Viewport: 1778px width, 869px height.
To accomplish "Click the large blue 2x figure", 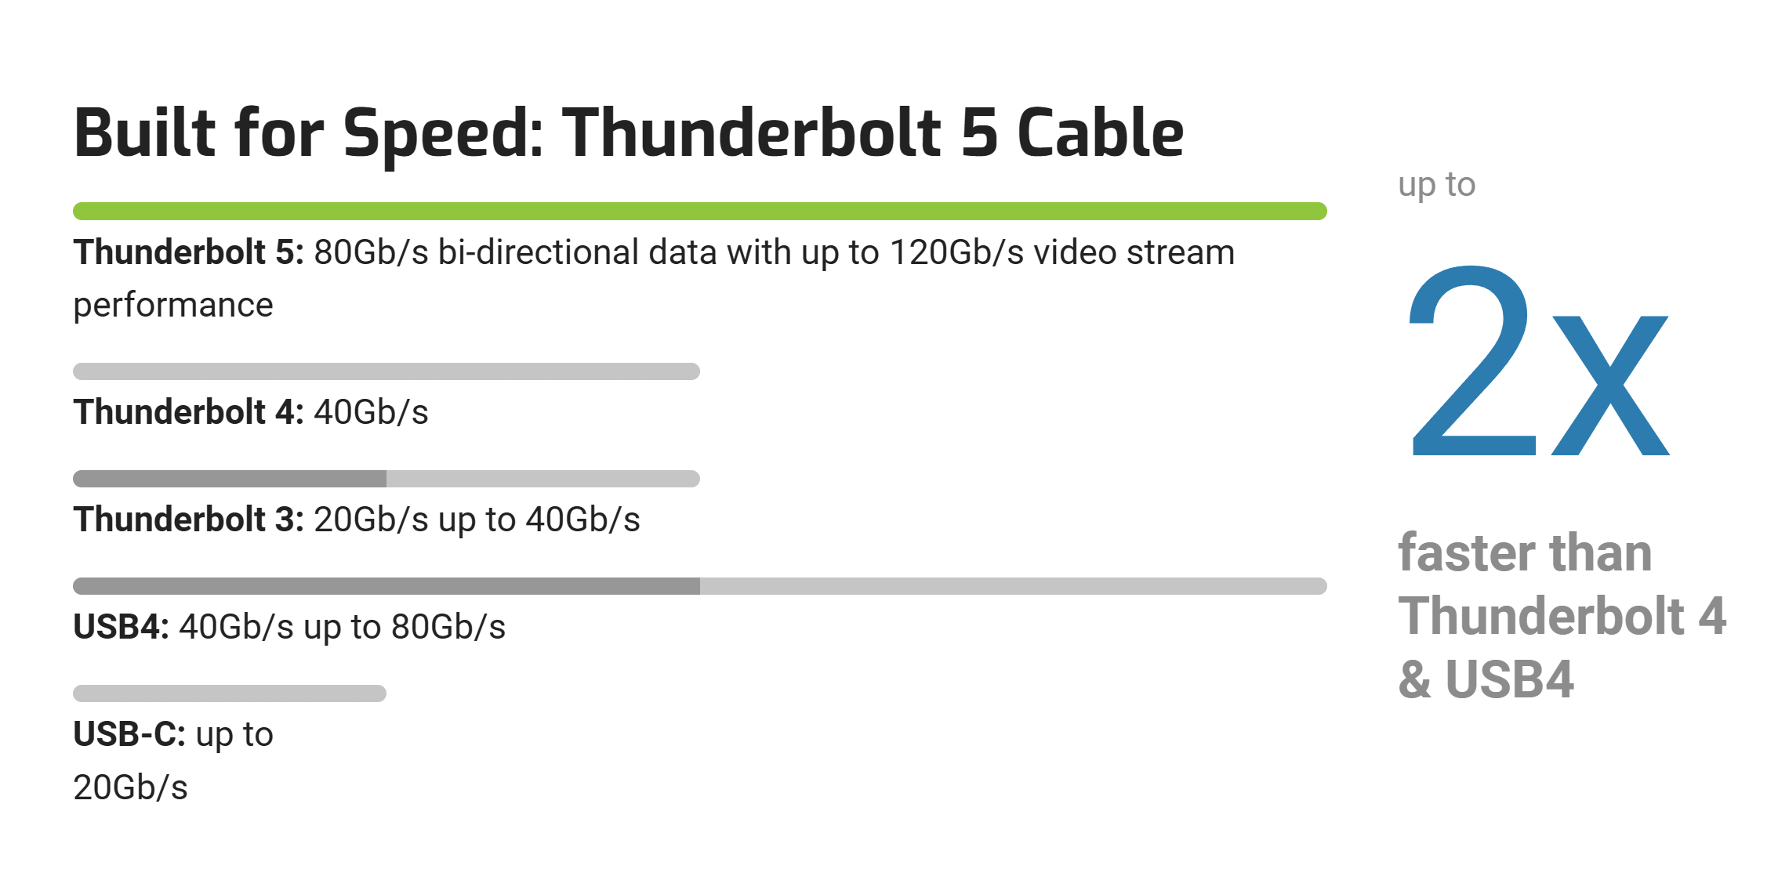I will [1539, 361].
